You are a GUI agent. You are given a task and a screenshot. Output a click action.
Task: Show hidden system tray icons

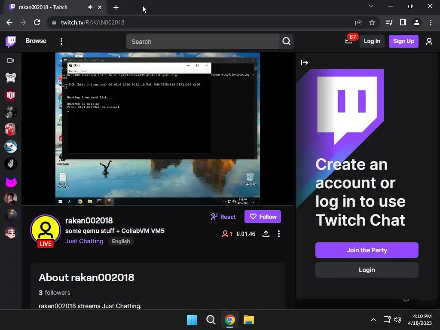point(373,320)
